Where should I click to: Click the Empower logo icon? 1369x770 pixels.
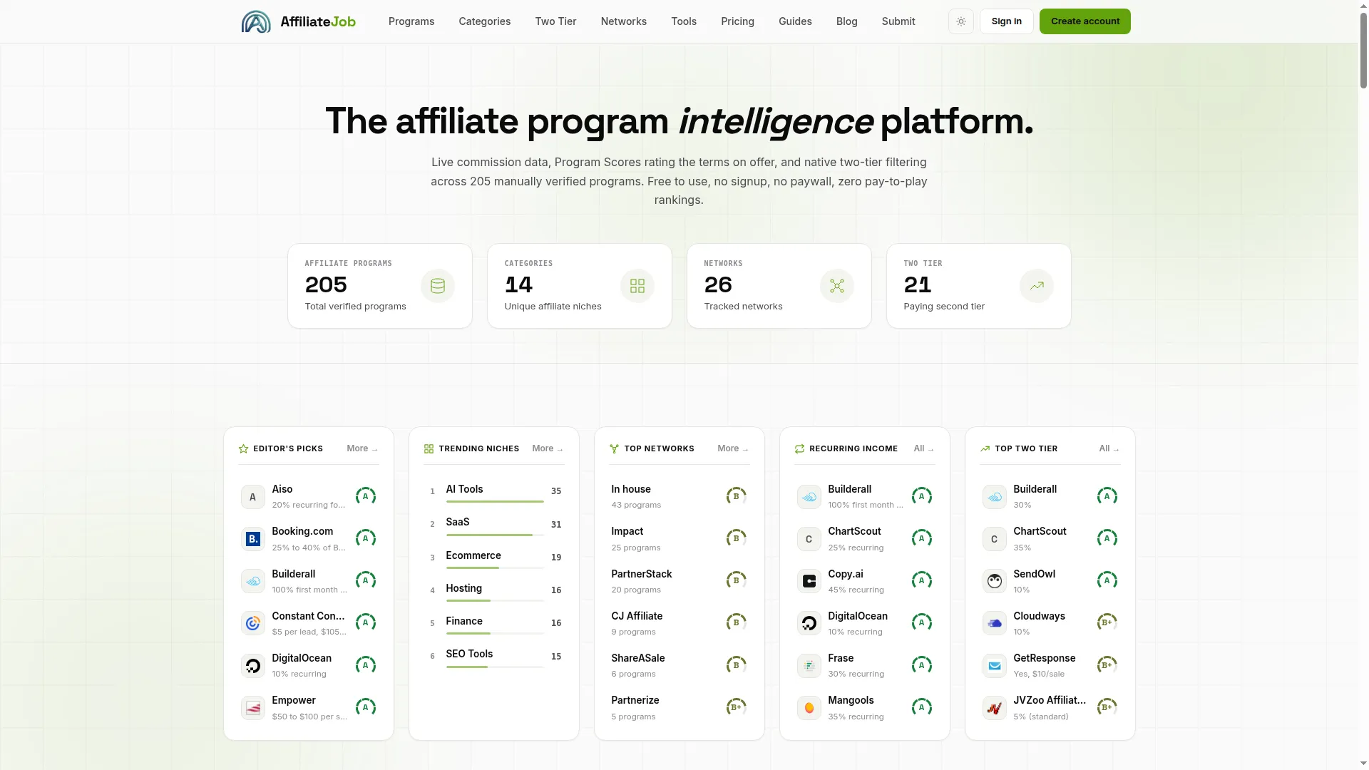point(252,708)
